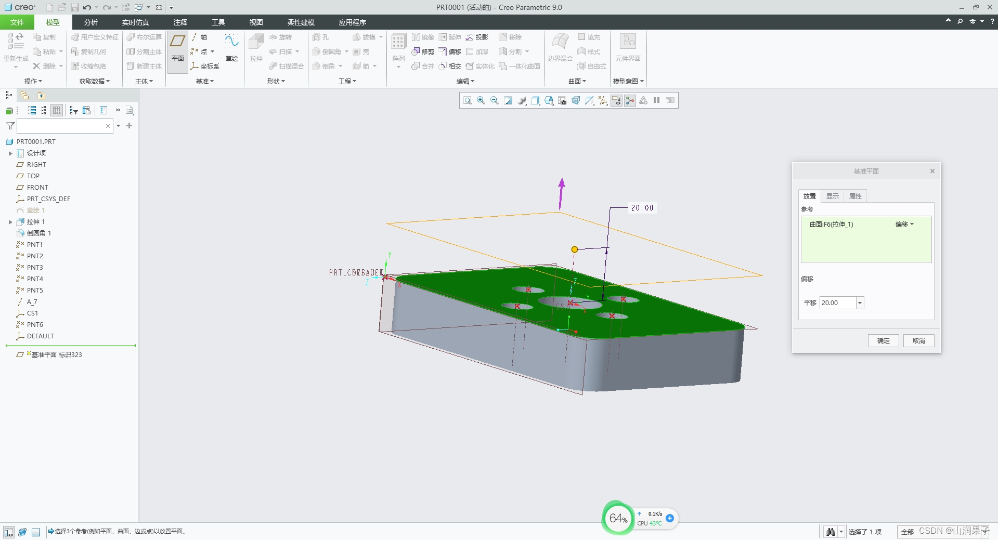Open the 模型意图 group dropdown
Viewport: 998px width, 540px height.
(x=628, y=81)
